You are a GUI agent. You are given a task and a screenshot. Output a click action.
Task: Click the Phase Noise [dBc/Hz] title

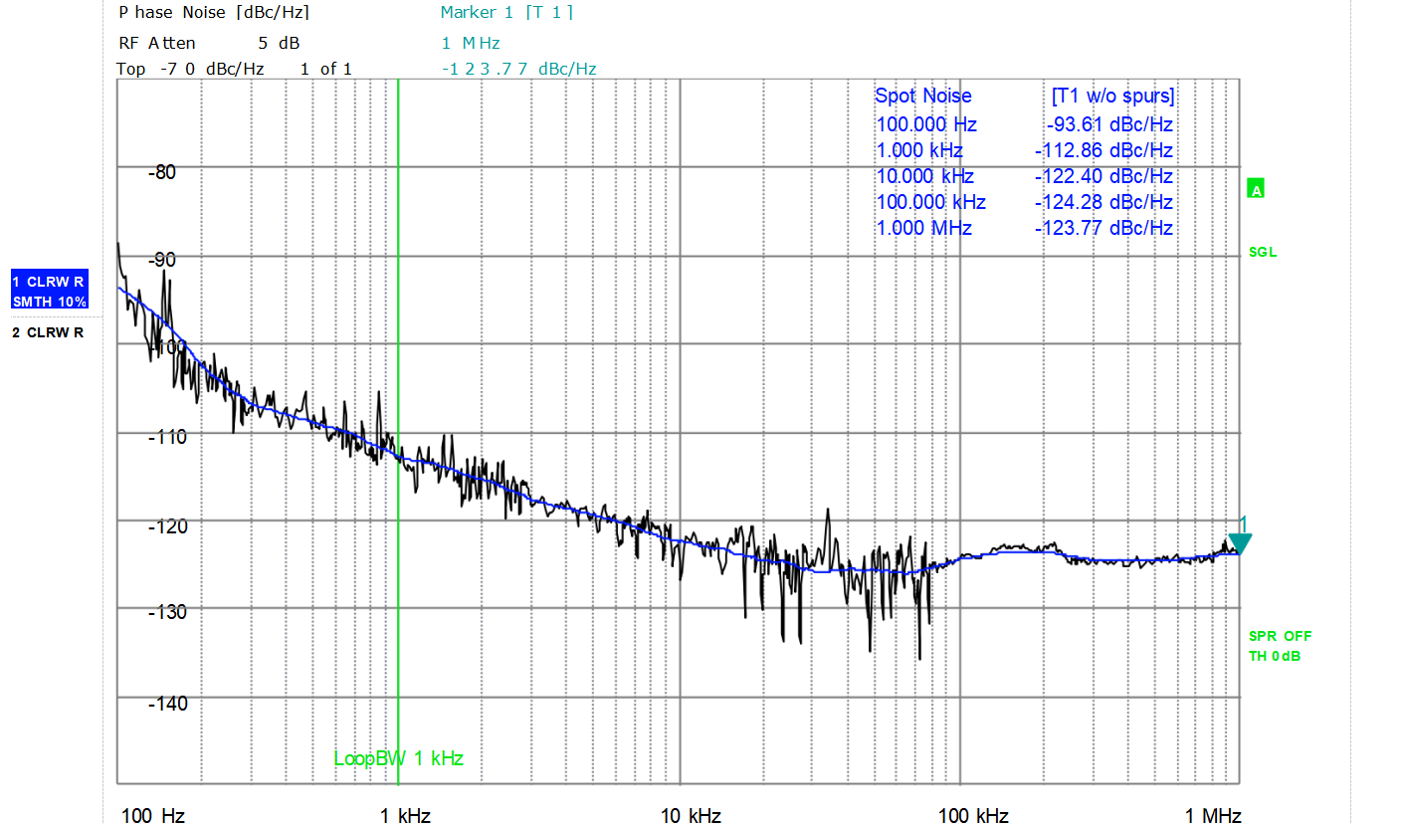coord(214,13)
